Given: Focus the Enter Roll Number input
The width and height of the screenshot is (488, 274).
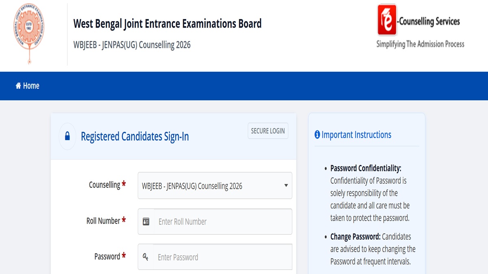Looking at the screenshot, I should 222,222.
